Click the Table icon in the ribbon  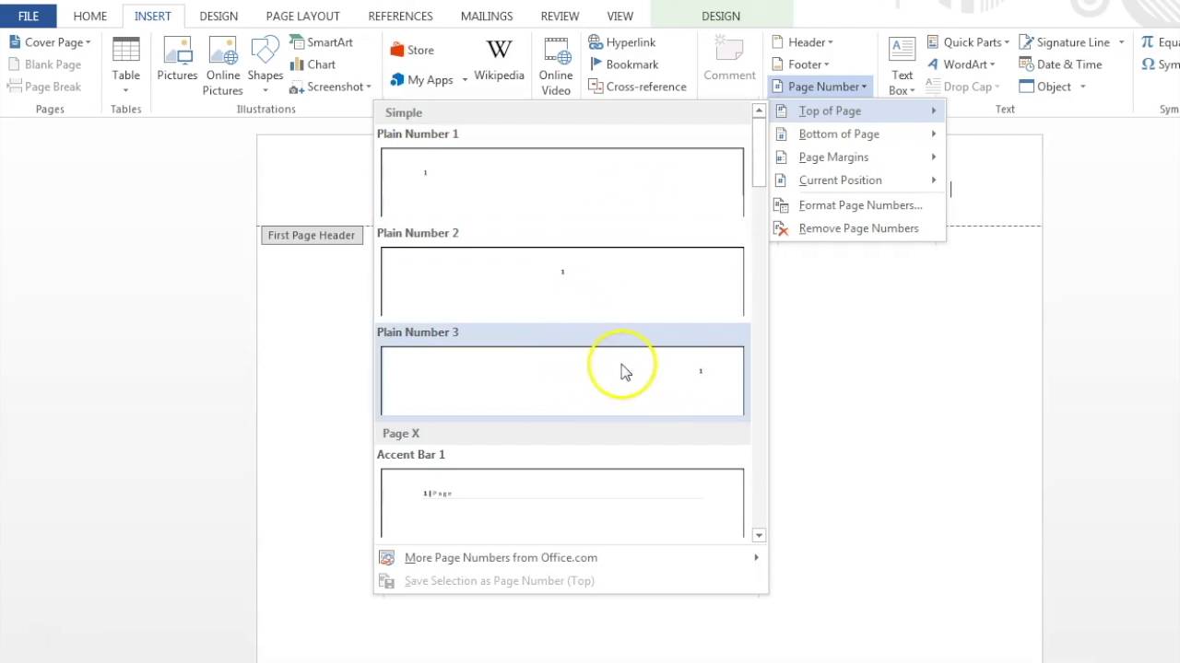[x=125, y=52]
